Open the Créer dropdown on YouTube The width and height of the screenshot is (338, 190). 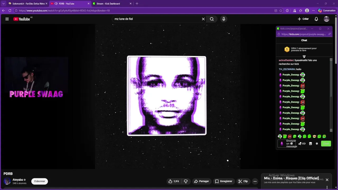point(303,19)
